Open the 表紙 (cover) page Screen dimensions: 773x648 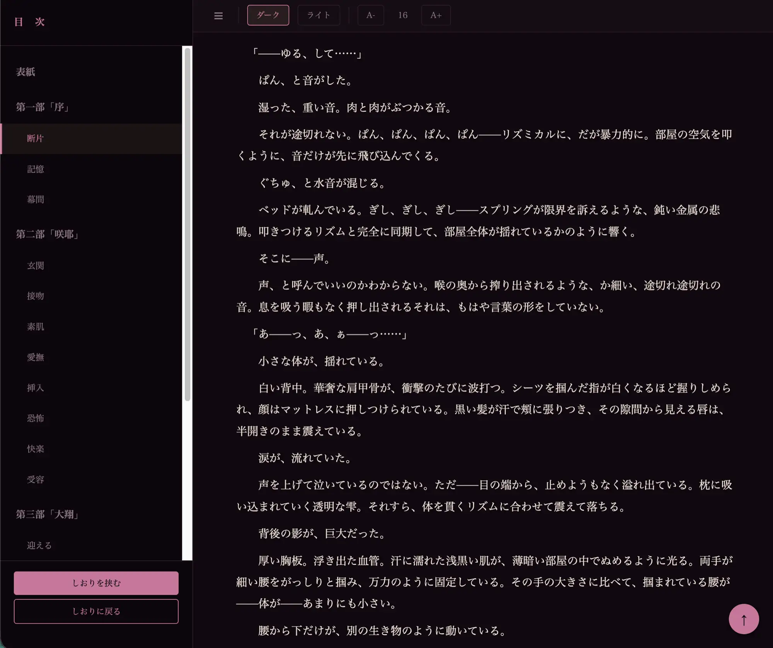(25, 72)
